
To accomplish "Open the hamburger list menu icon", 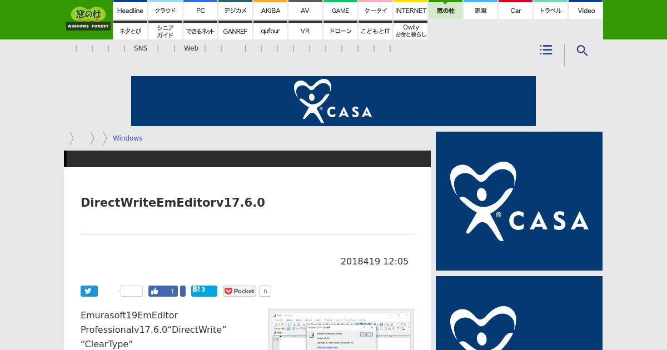I will pyautogui.click(x=546, y=50).
